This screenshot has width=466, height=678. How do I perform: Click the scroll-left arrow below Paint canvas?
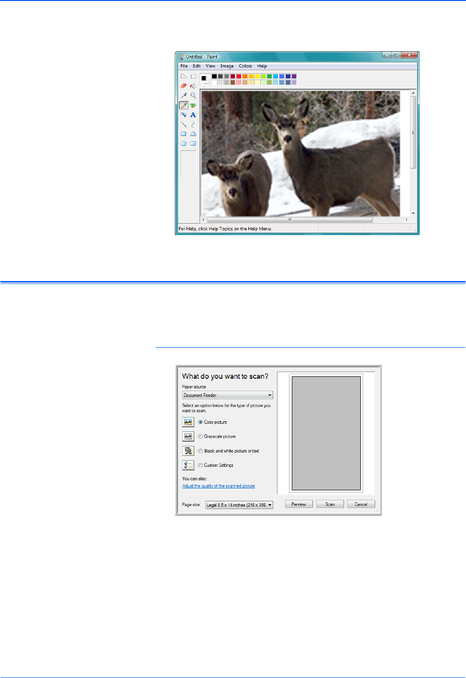pyautogui.click(x=203, y=220)
